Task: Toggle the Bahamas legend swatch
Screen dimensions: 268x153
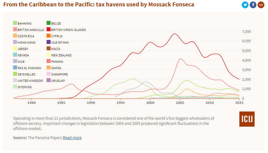Action: pos(15,23)
